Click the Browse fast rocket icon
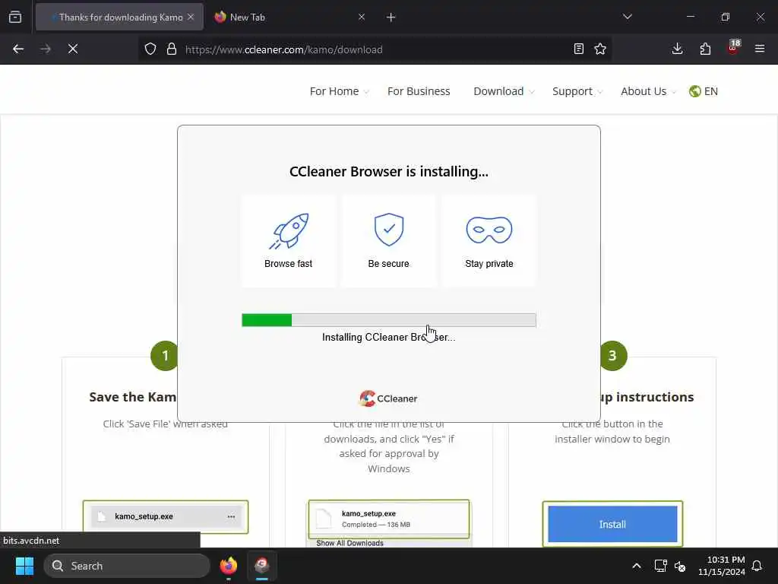778x584 pixels. 289,231
